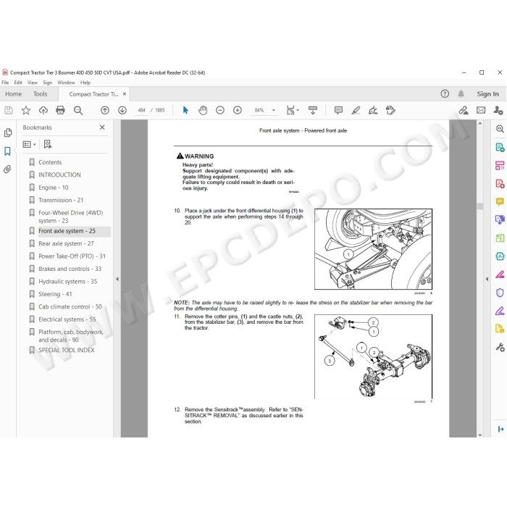Toggle scrolling mode page display
The image size is (507, 507).
[313, 110]
